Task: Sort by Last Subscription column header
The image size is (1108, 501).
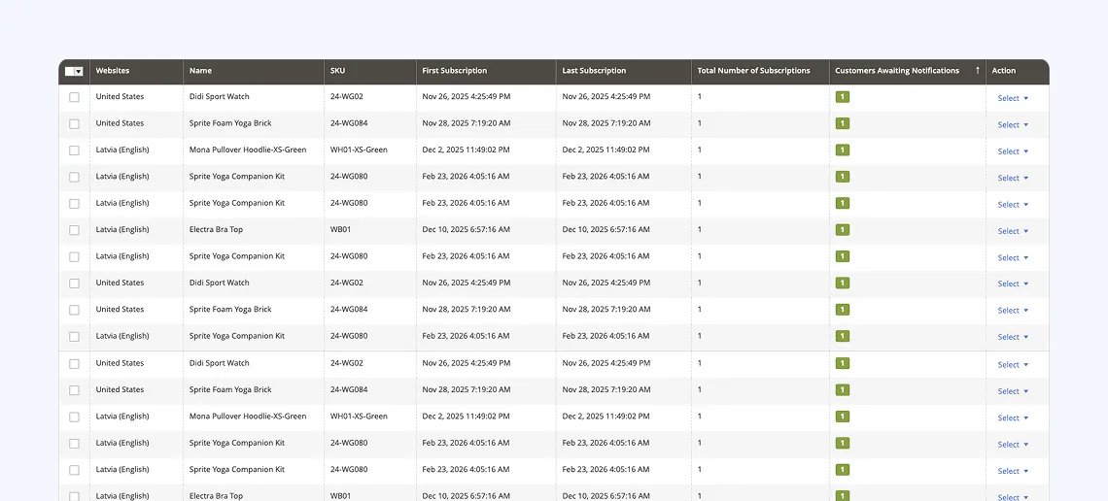Action: coord(594,71)
